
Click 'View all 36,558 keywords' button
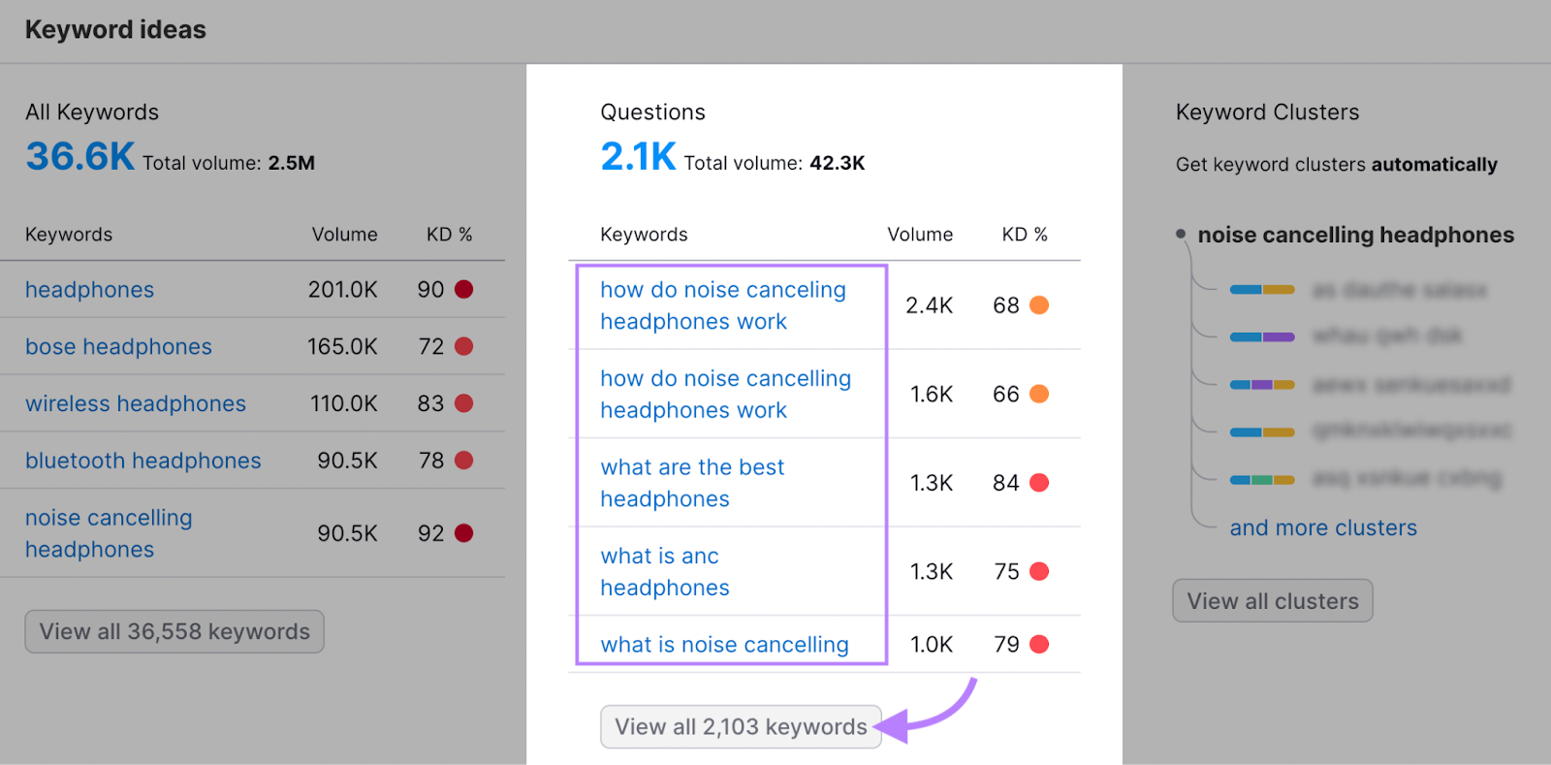click(174, 632)
